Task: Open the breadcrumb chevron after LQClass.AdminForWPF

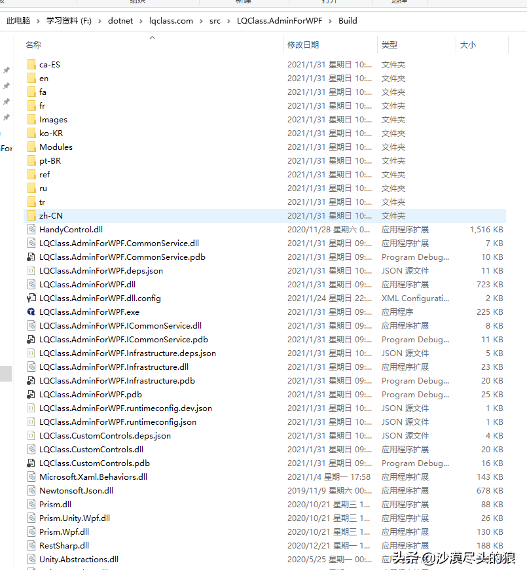Action: point(330,22)
